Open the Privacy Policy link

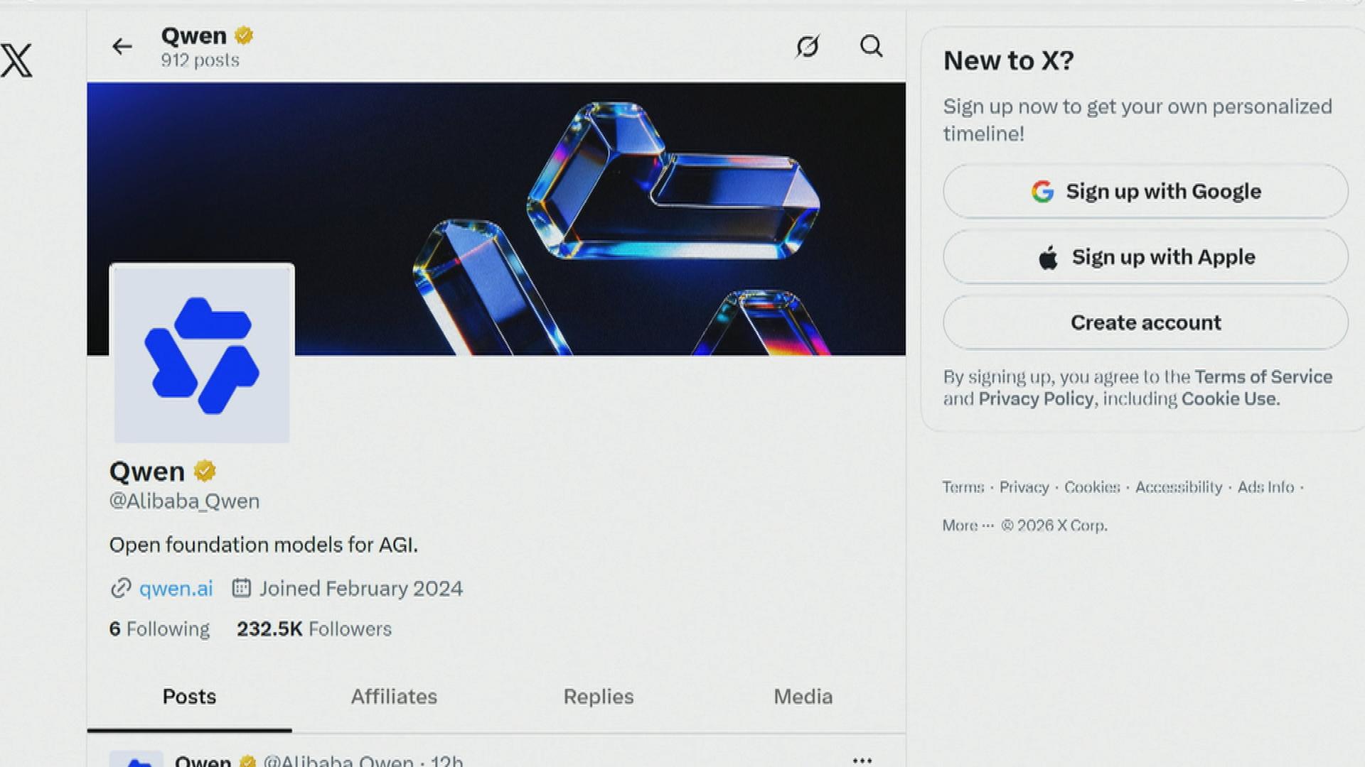1036,399
